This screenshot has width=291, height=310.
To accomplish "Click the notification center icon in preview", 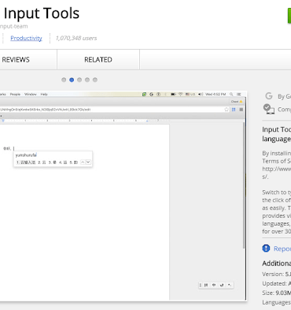I will tap(239, 94).
